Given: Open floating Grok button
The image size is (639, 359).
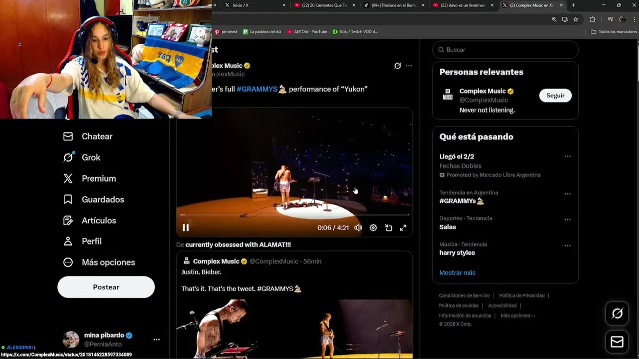Looking at the screenshot, I should pyautogui.click(x=617, y=313).
